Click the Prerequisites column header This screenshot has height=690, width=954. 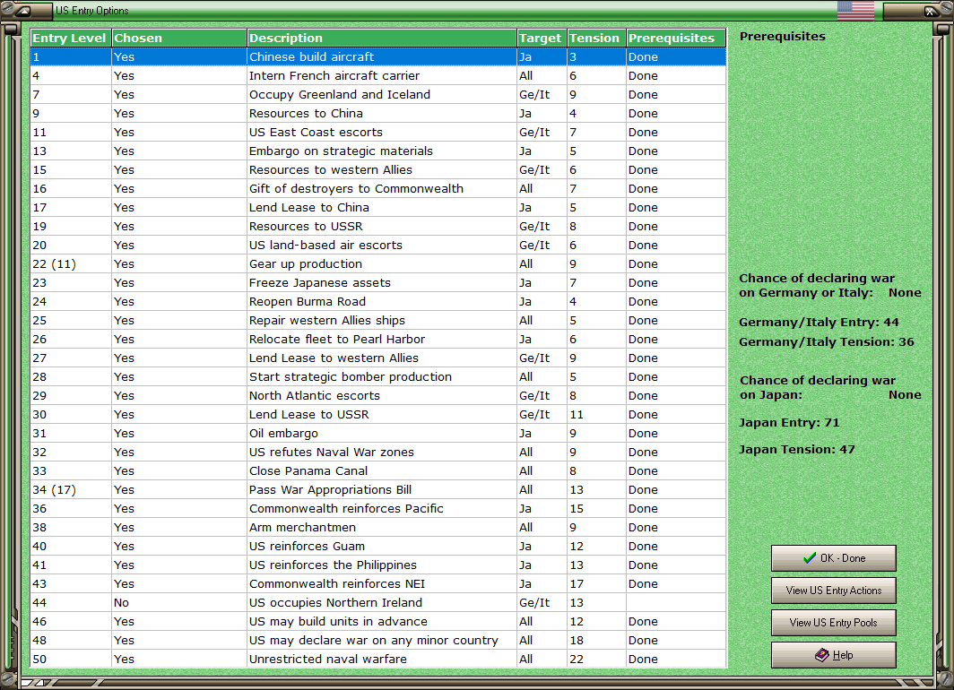click(675, 38)
